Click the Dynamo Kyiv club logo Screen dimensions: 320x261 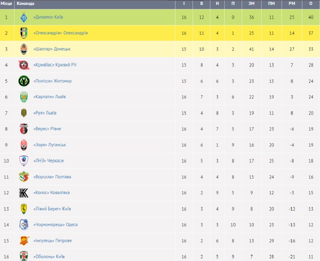tap(24, 17)
